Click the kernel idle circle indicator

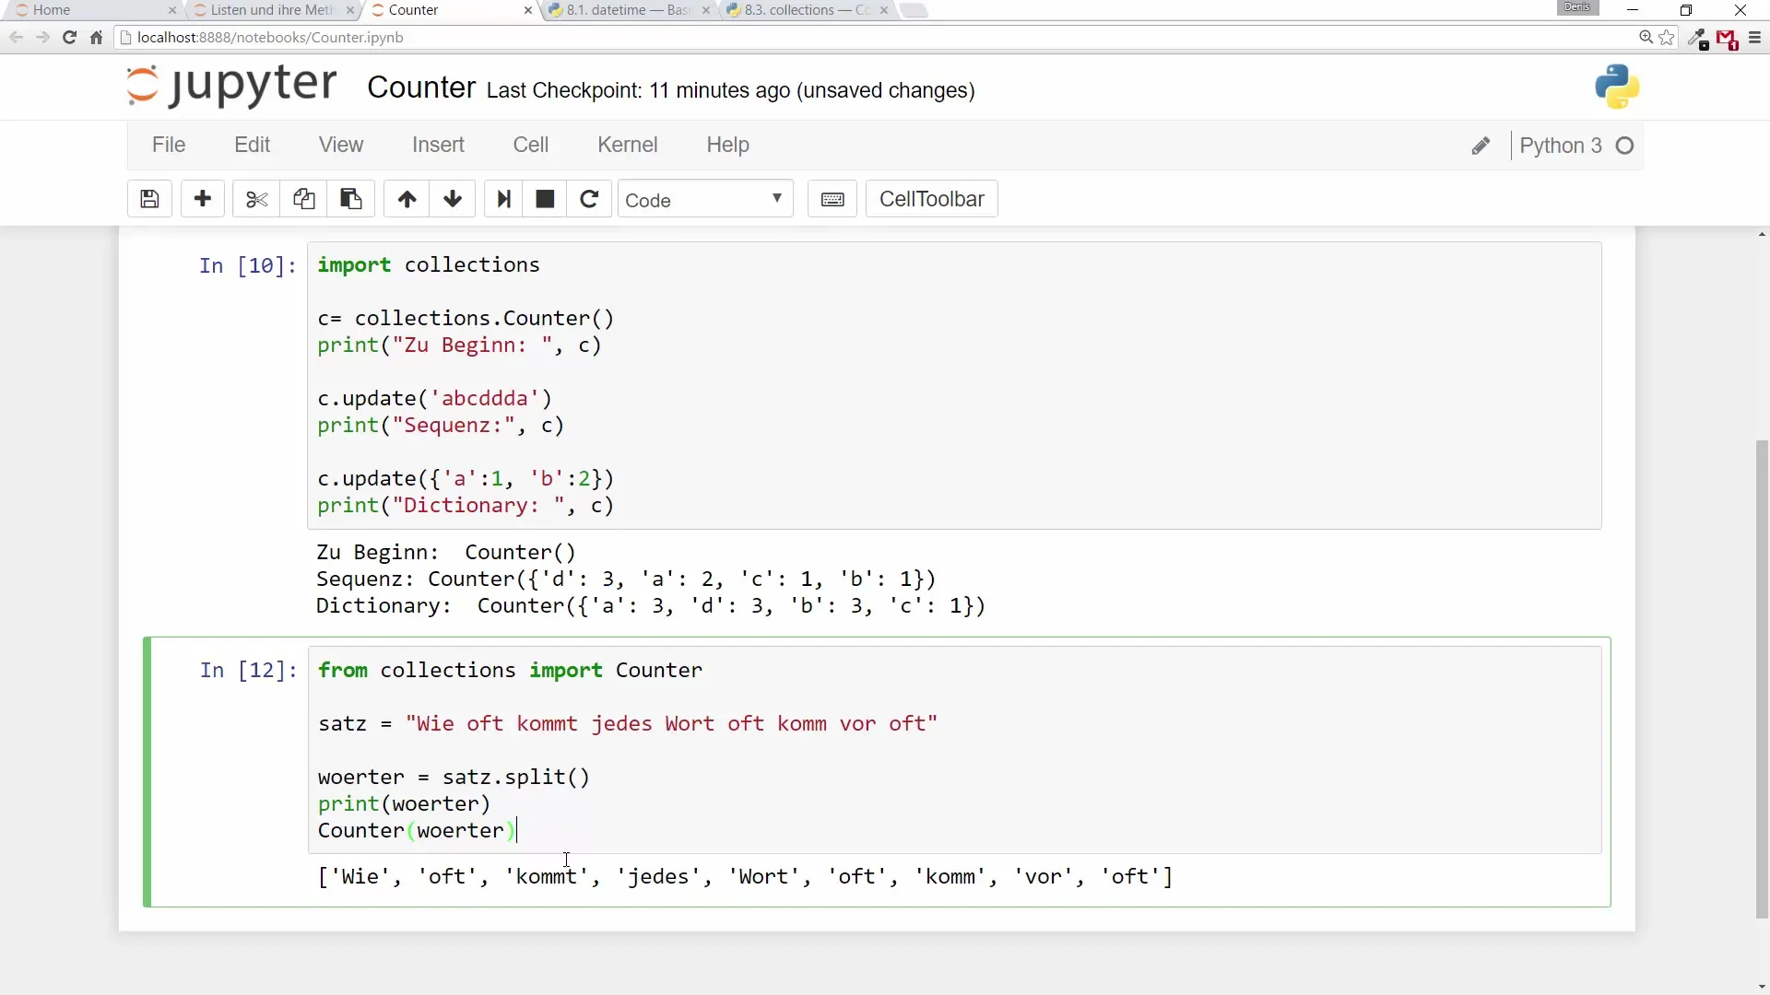pos(1625,146)
